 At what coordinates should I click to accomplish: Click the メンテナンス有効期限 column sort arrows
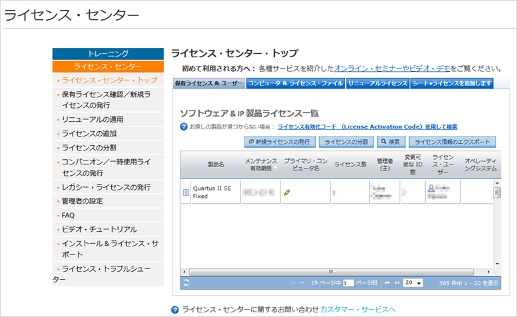click(275, 168)
